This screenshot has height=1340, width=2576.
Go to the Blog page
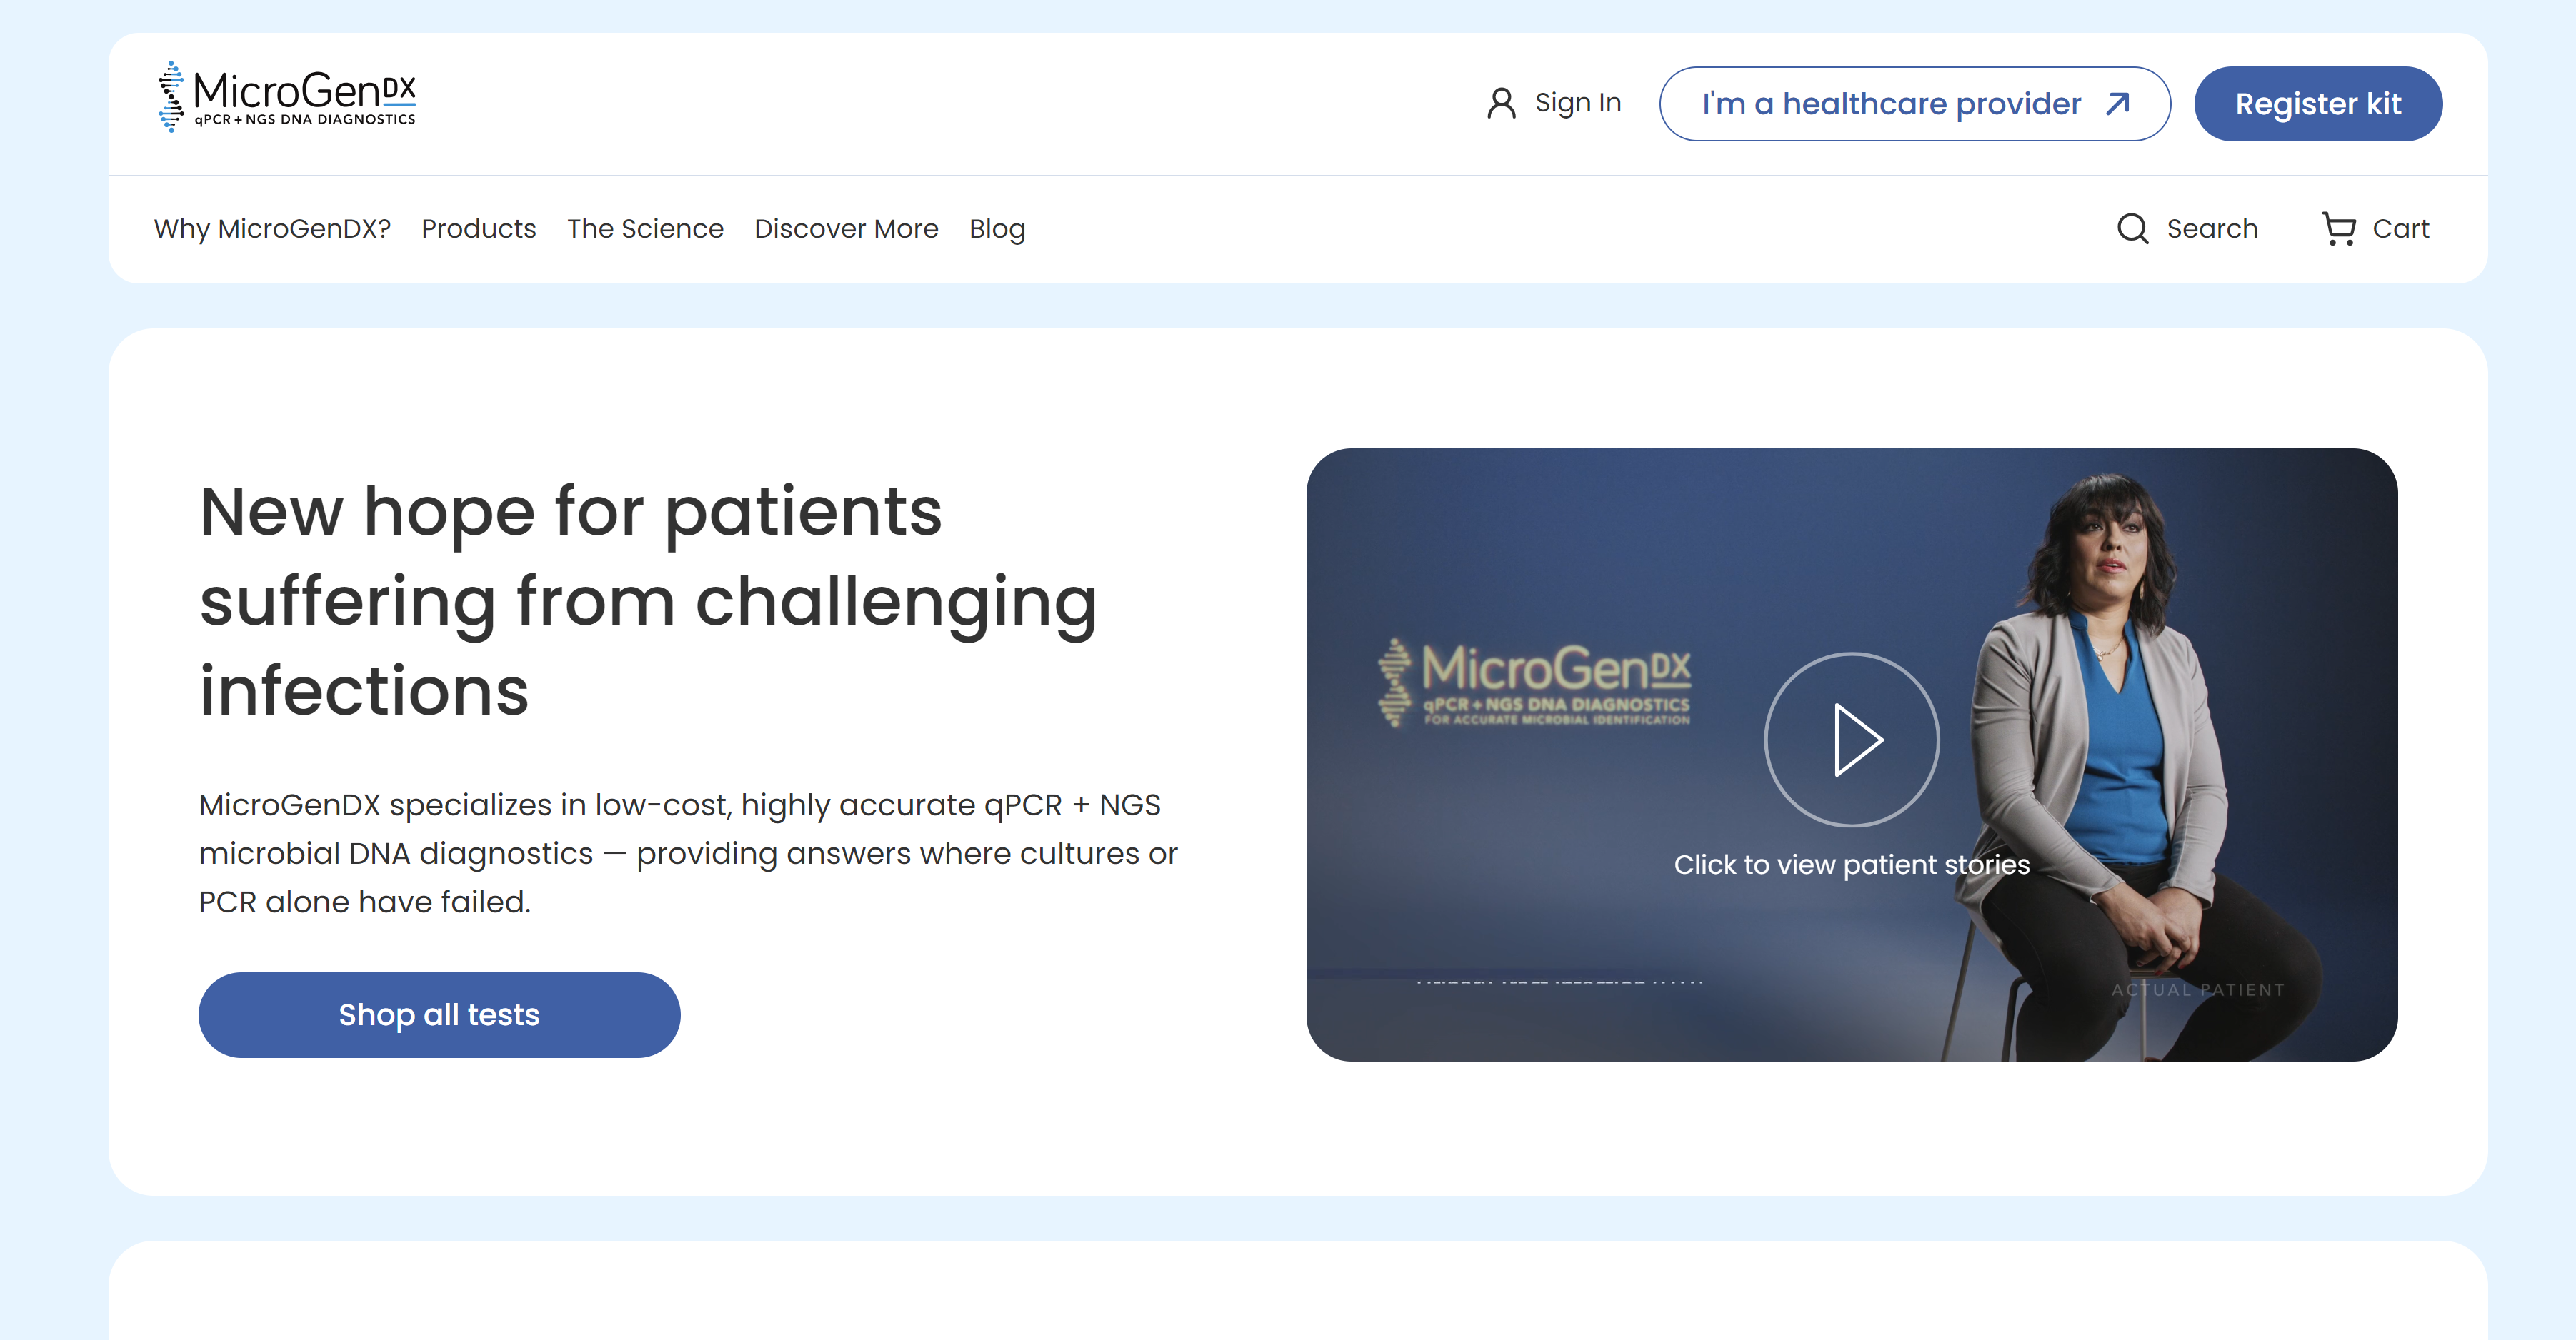pyautogui.click(x=997, y=229)
